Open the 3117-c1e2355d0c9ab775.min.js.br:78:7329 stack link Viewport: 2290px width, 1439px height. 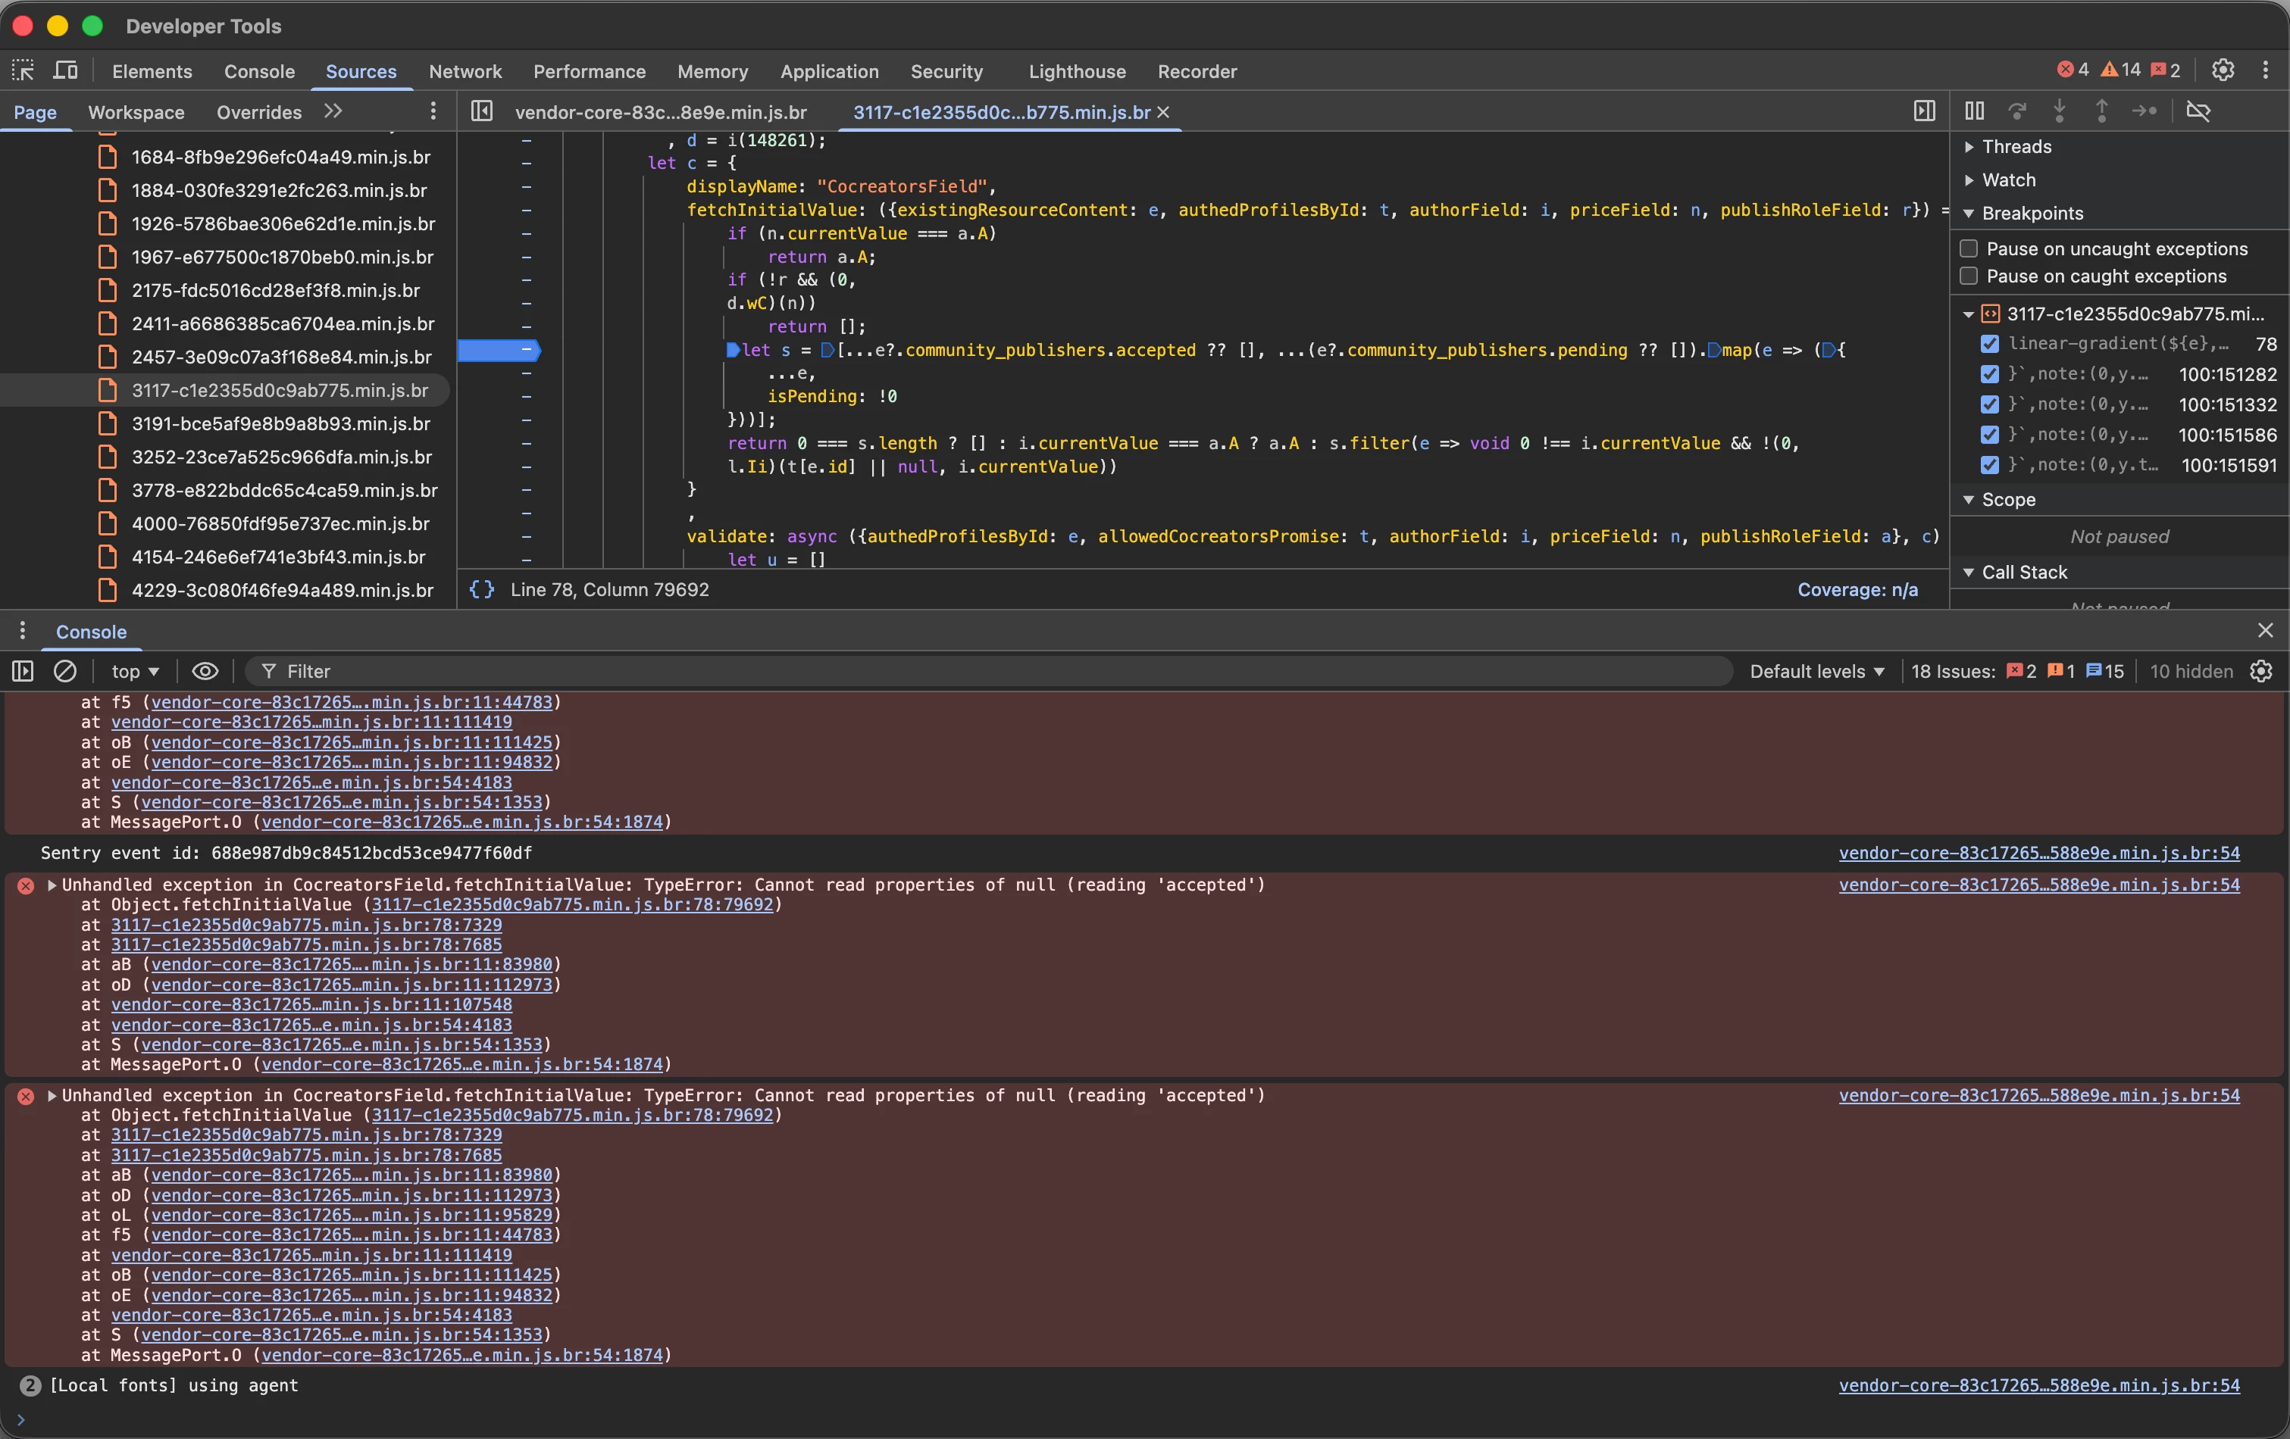(x=306, y=924)
